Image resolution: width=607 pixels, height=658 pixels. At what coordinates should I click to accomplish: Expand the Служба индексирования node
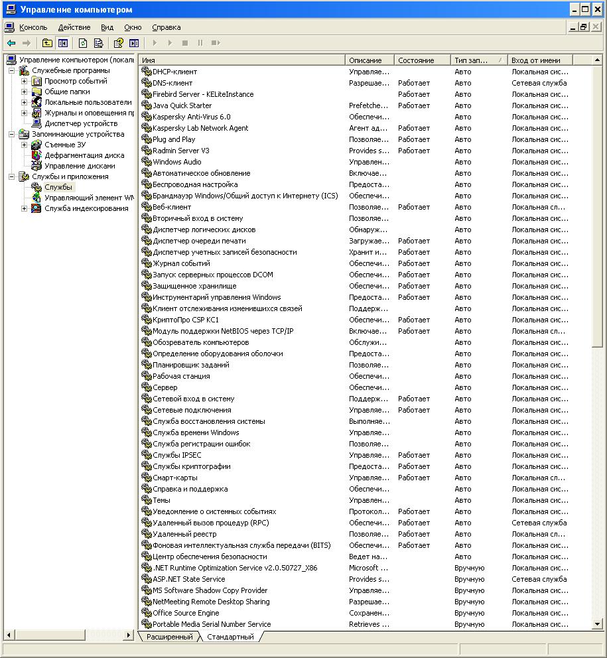25,208
